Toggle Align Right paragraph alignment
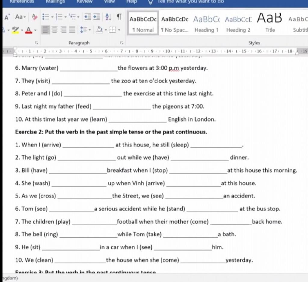The image size is (308, 282). (x=63, y=30)
